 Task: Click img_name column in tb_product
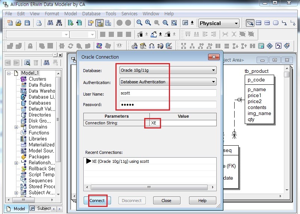pyautogui.click(x=259, y=114)
